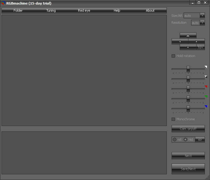Click the green triangle channel marker
This screenshot has width=210, height=180.
click(x=206, y=96)
